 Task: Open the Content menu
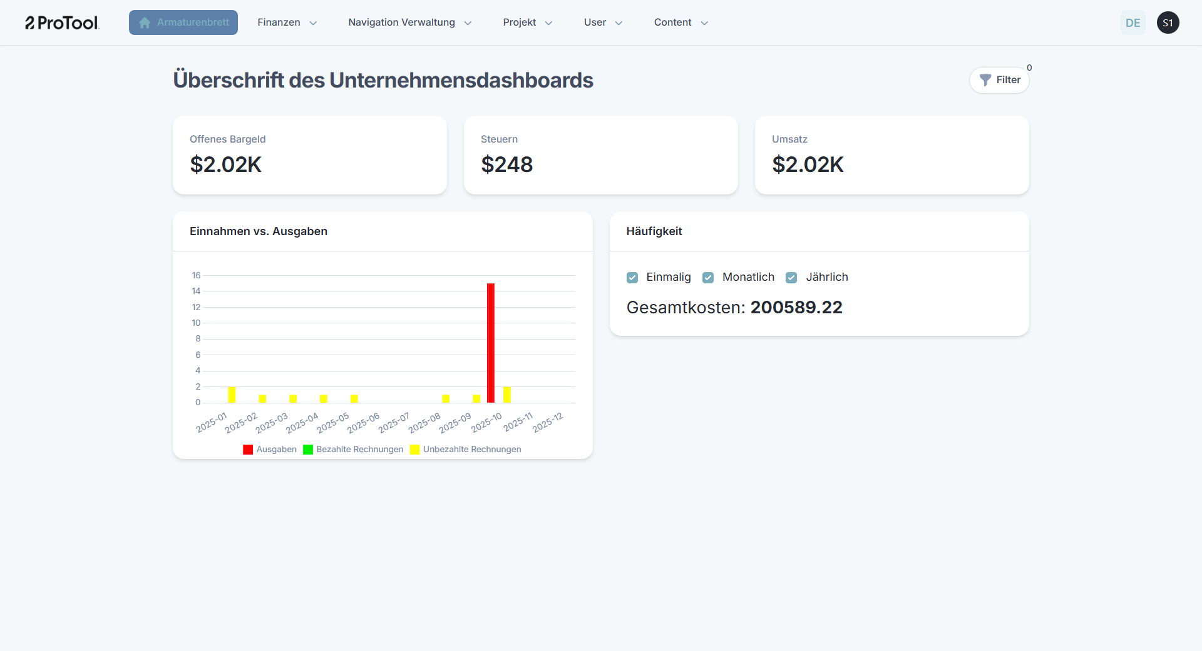(681, 23)
